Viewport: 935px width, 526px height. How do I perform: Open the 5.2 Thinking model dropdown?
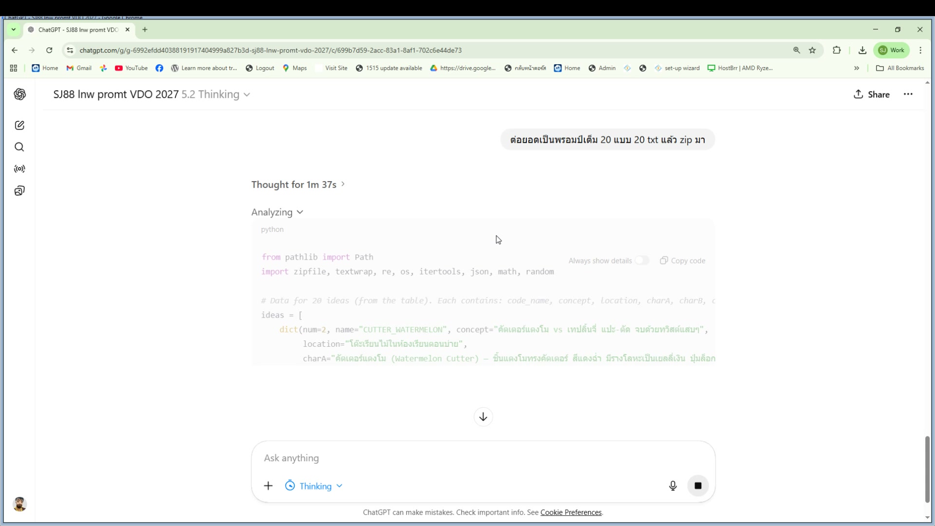(216, 94)
